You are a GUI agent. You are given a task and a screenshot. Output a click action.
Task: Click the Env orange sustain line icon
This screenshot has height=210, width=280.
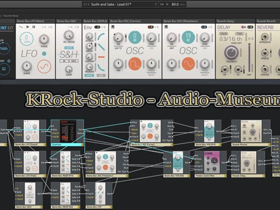pos(101,57)
